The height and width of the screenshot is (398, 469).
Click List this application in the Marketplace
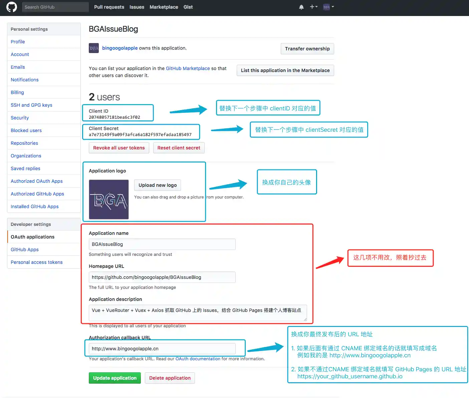point(285,70)
